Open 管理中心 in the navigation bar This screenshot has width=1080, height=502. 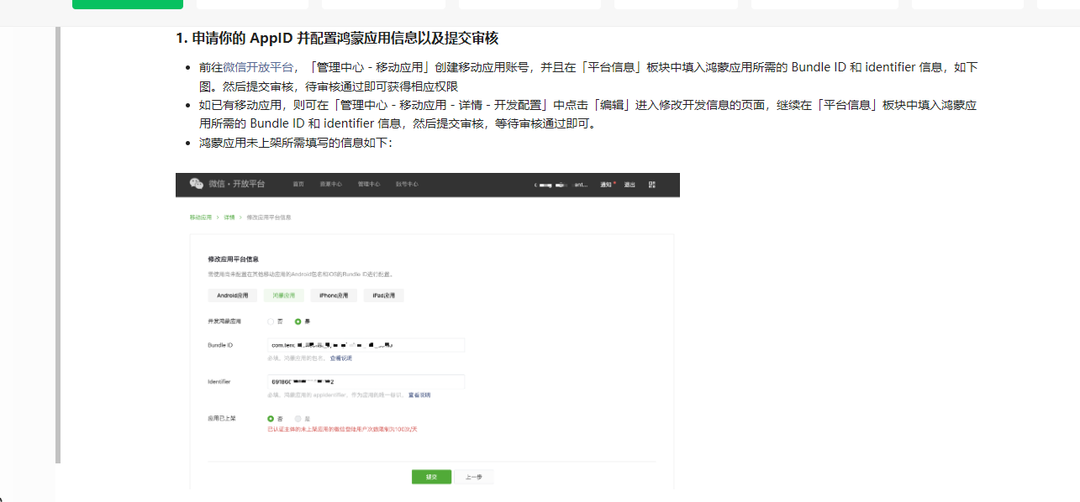click(x=368, y=184)
